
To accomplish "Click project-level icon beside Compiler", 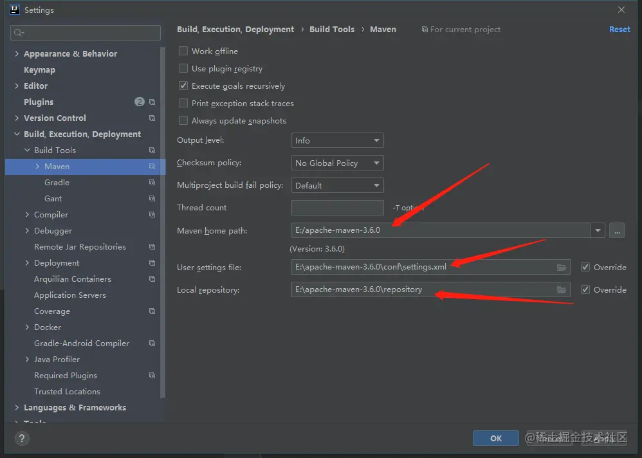I will [x=152, y=214].
